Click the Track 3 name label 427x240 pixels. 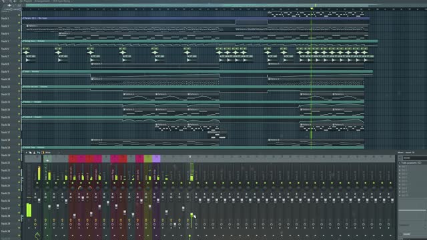(x=5, y=26)
